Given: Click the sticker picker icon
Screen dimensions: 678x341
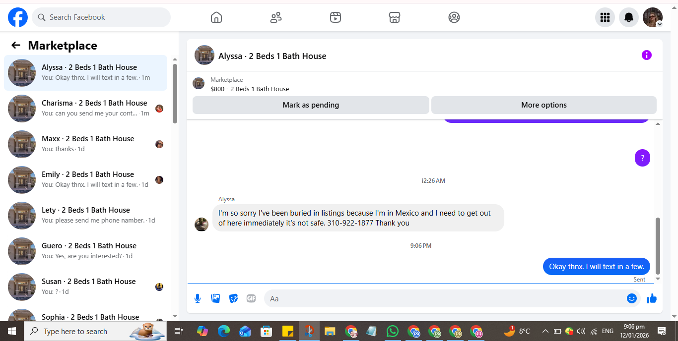Looking at the screenshot, I should pyautogui.click(x=233, y=298).
